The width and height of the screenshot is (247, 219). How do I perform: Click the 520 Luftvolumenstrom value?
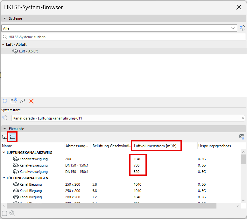pos(137,172)
